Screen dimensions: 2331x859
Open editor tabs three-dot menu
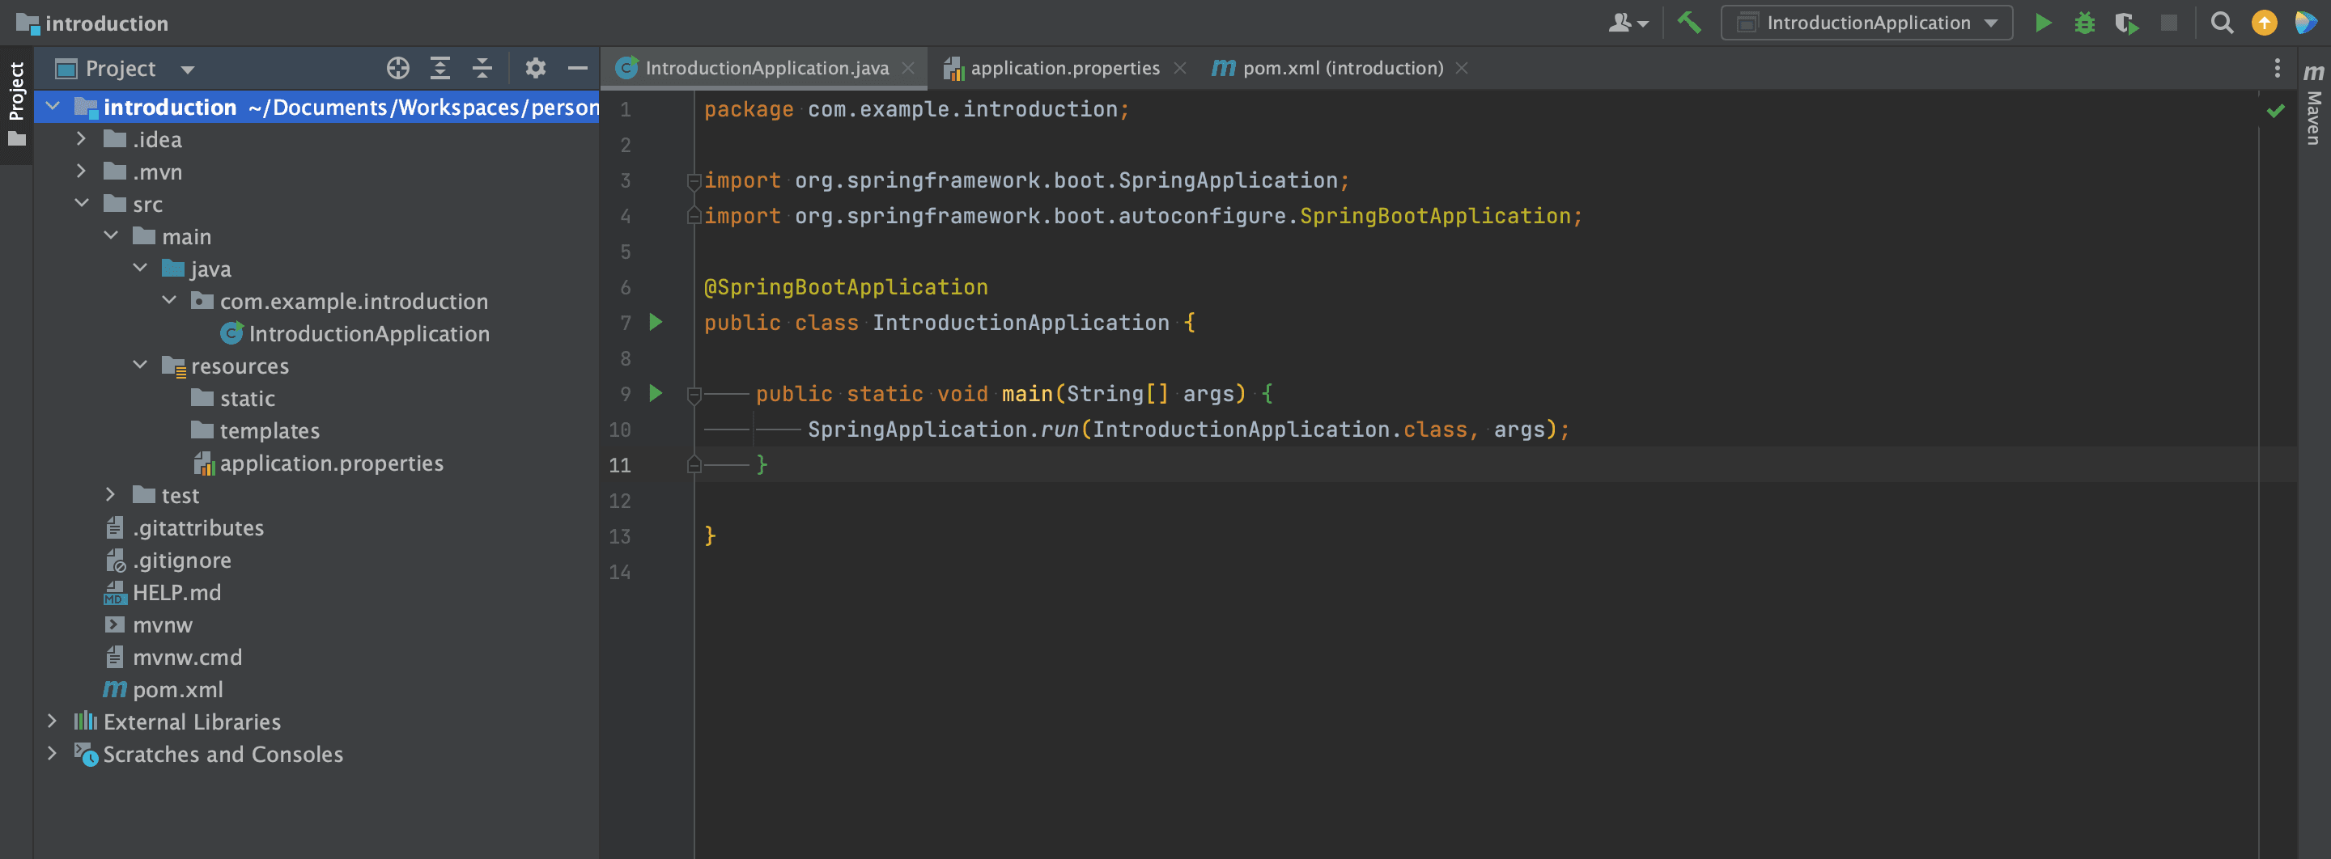tap(2277, 69)
